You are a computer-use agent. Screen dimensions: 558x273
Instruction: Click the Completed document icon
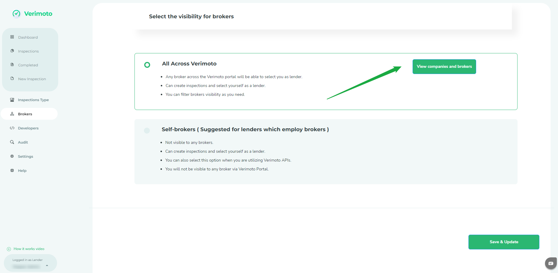click(x=12, y=65)
